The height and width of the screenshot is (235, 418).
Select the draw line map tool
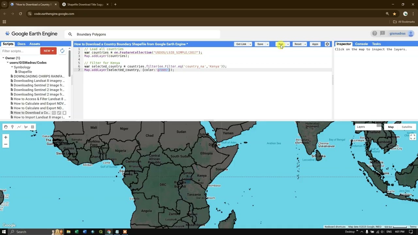pos(19,127)
